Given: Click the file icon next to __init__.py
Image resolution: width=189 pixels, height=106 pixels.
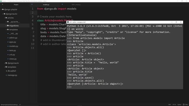Looking at the screenshot, I should pos(8,34).
